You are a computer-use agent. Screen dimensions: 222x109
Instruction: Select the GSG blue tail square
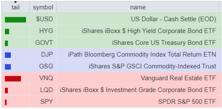coord(8,67)
